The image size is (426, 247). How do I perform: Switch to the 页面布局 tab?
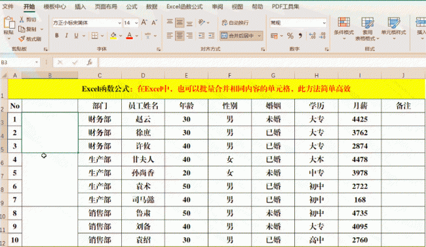point(106,7)
